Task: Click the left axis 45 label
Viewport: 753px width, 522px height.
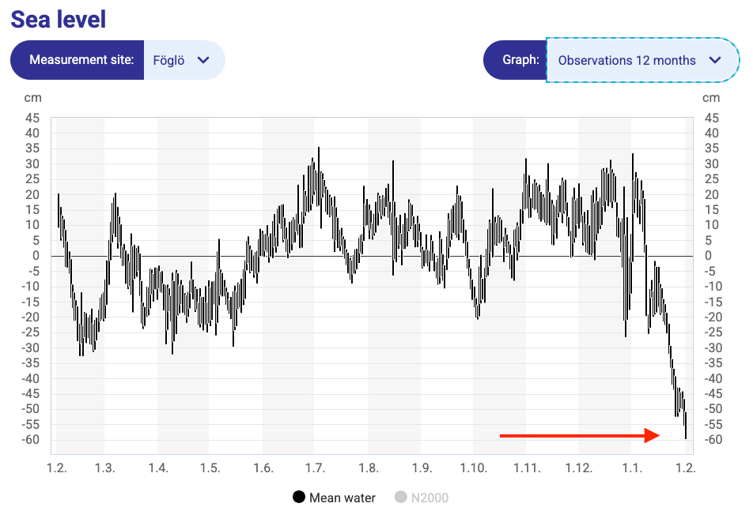Action: point(32,118)
